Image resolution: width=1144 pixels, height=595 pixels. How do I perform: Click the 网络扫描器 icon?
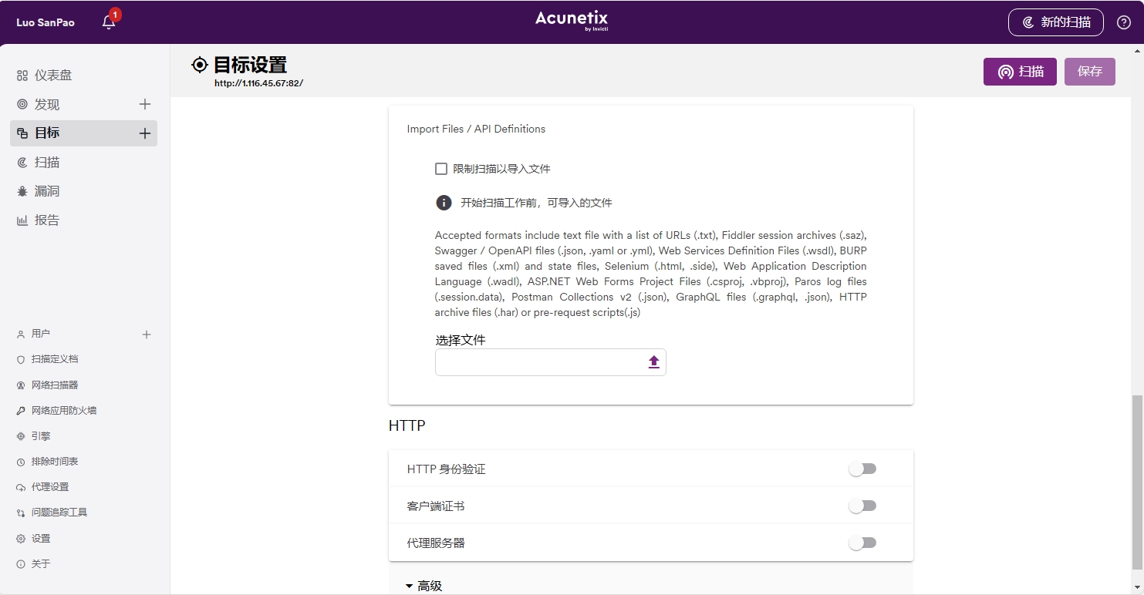point(21,385)
